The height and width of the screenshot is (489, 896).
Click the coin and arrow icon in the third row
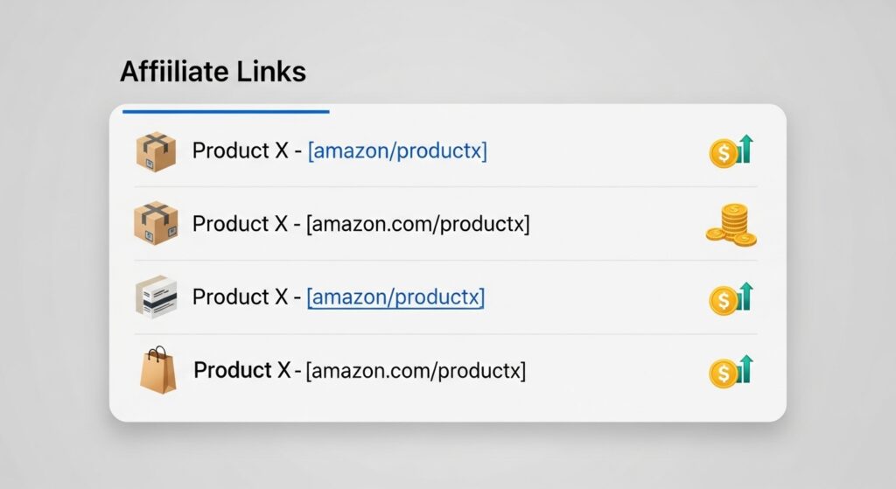(731, 299)
